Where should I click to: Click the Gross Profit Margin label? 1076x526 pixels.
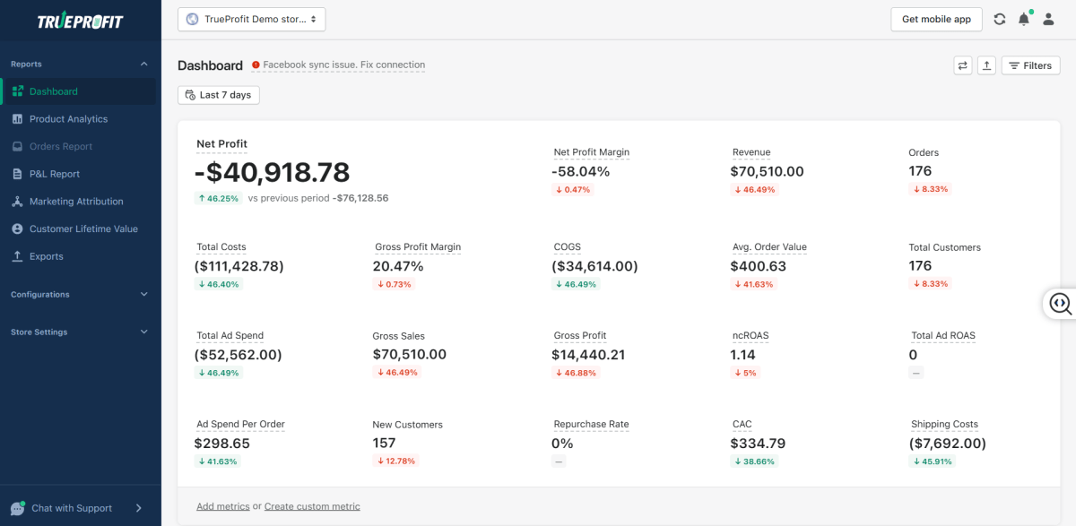point(418,247)
